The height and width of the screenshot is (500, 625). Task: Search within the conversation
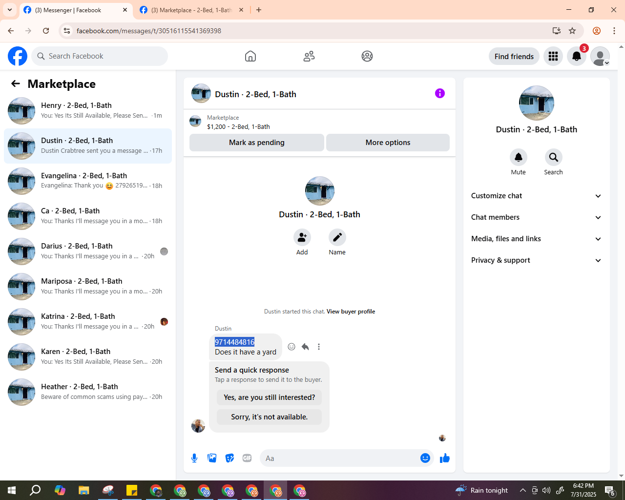coord(553,157)
